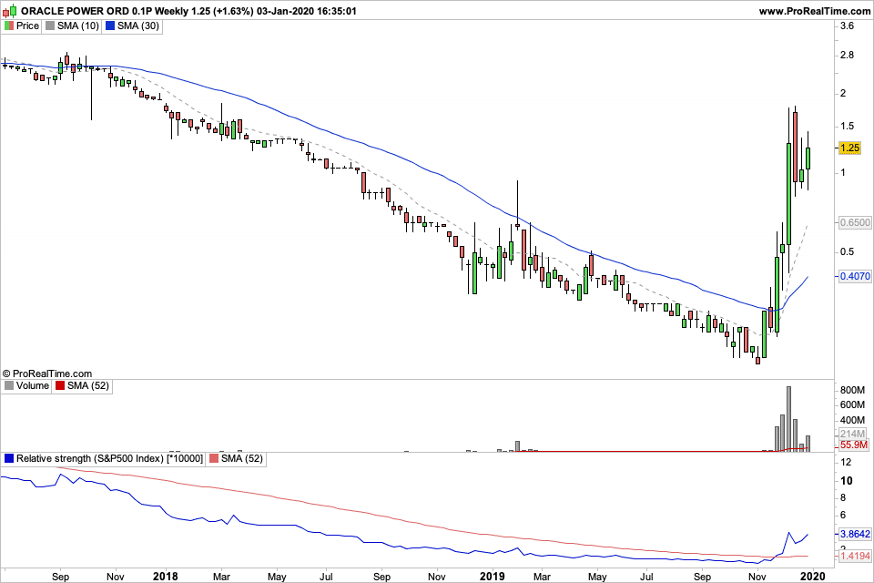The width and height of the screenshot is (874, 583).
Task: Click the pink relative strength SMA swatch
Action: [214, 458]
